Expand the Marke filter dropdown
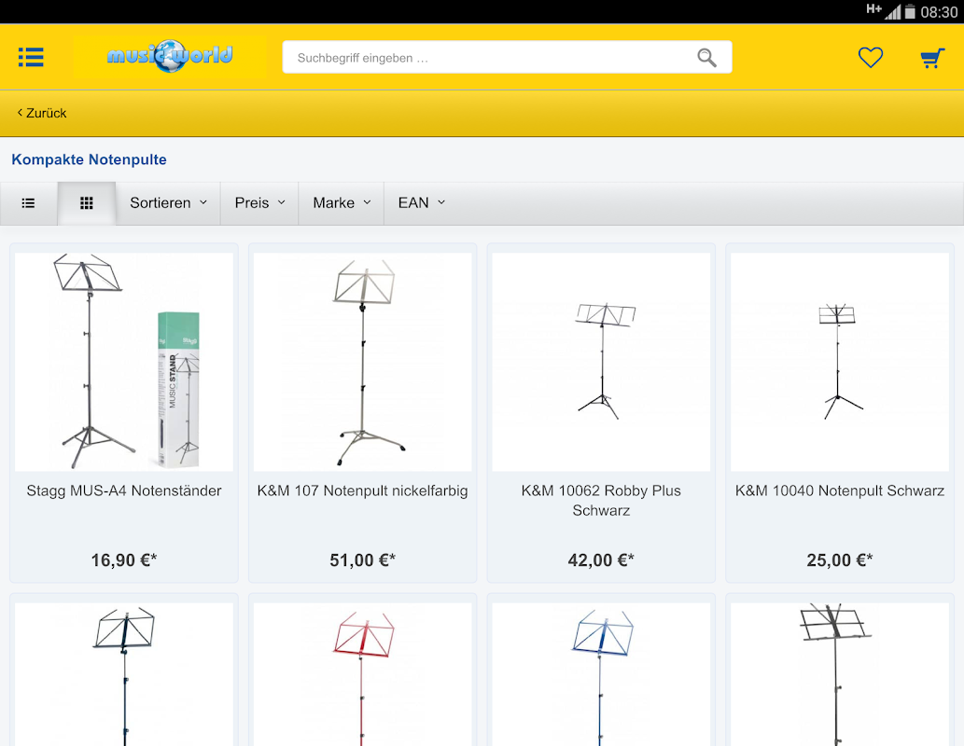 342,202
